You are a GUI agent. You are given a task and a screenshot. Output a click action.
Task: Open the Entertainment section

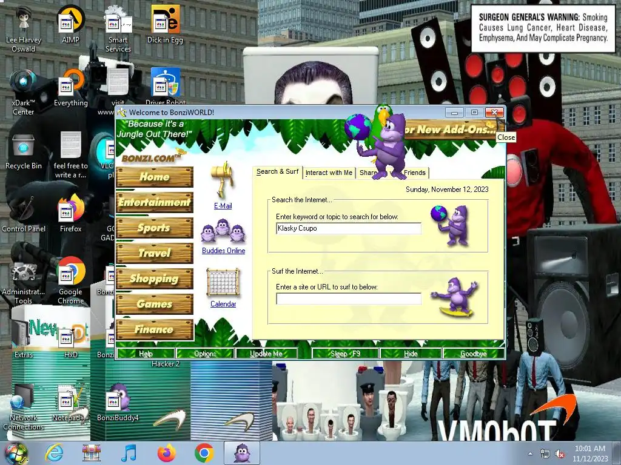155,202
